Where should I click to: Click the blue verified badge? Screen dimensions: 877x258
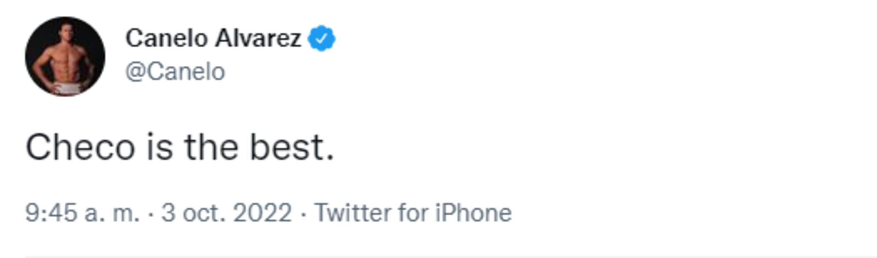tap(321, 39)
